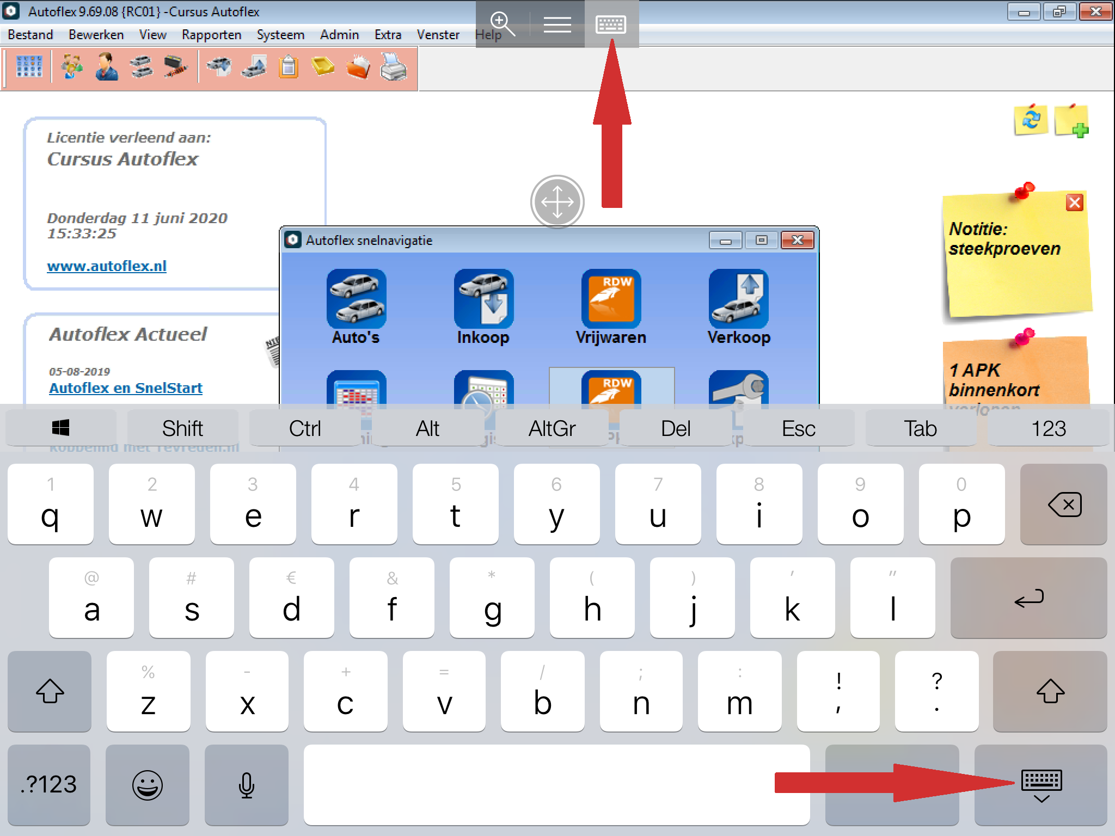Toggle the AltGr modifier key
Screen dimensions: 1115x836
tap(552, 428)
